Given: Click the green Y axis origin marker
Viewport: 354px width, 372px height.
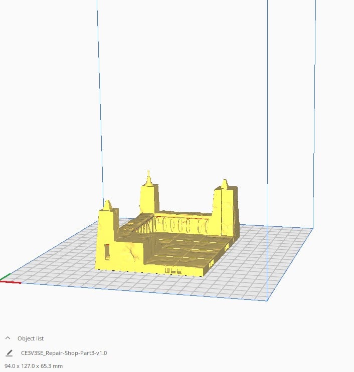Looking at the screenshot, I should (x=5, y=276).
